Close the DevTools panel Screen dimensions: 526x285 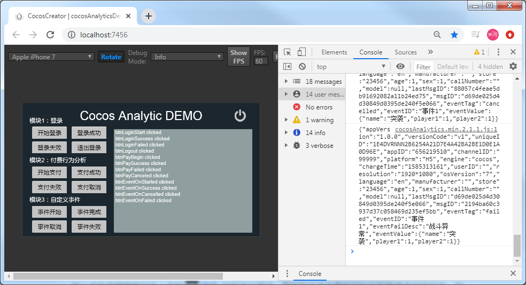click(x=513, y=52)
